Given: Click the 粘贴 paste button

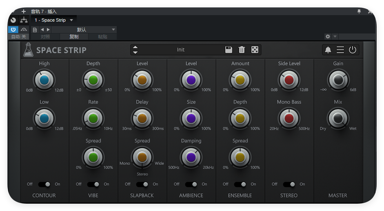Looking at the screenshot, I should 102,36.
